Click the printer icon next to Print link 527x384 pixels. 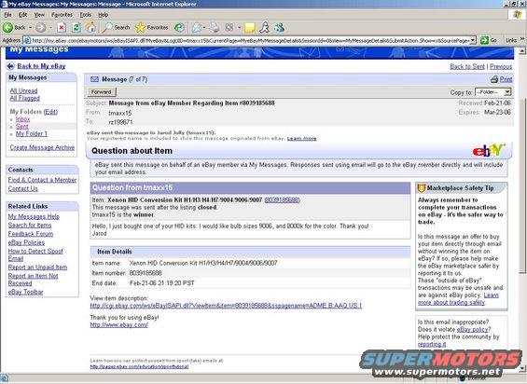coord(494,79)
